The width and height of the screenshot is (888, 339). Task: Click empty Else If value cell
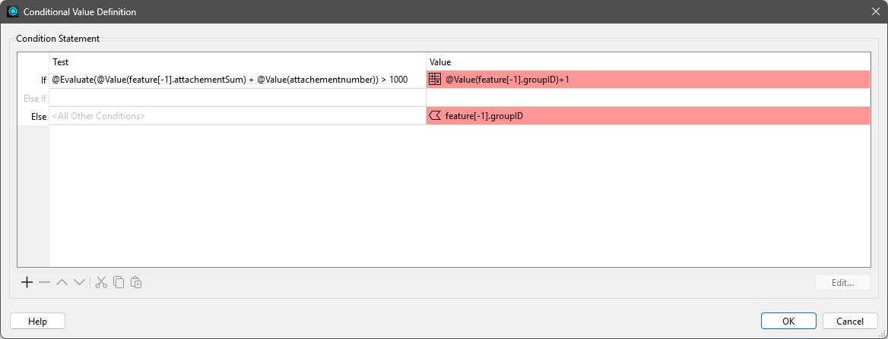pyautogui.click(x=648, y=98)
